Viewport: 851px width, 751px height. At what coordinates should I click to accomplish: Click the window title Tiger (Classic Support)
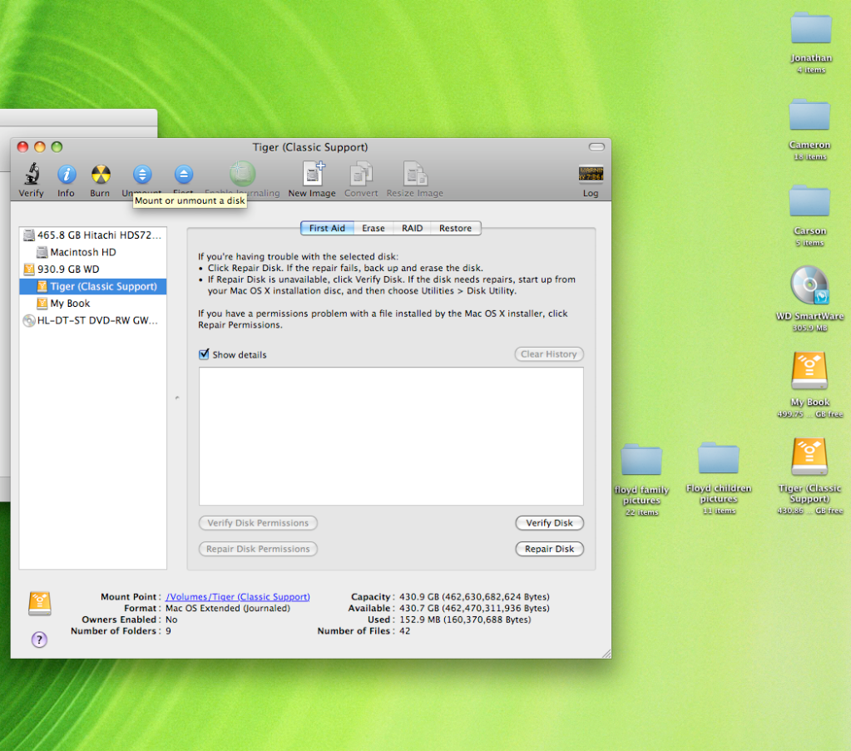click(310, 147)
